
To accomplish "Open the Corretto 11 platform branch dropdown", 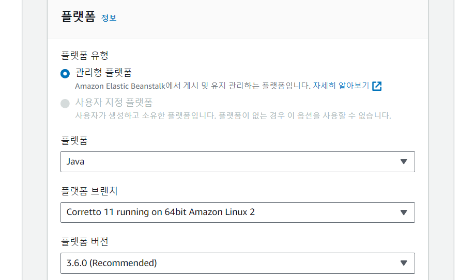I will [238, 212].
